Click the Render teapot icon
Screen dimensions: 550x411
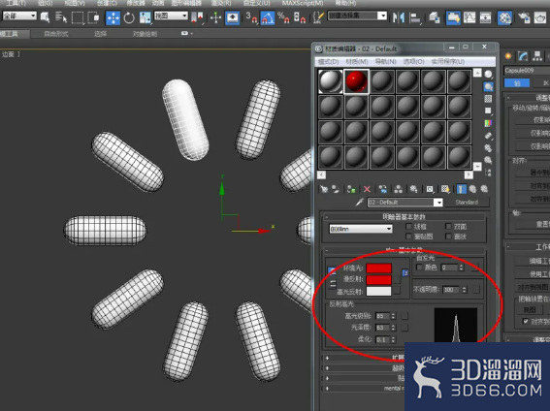[540, 17]
